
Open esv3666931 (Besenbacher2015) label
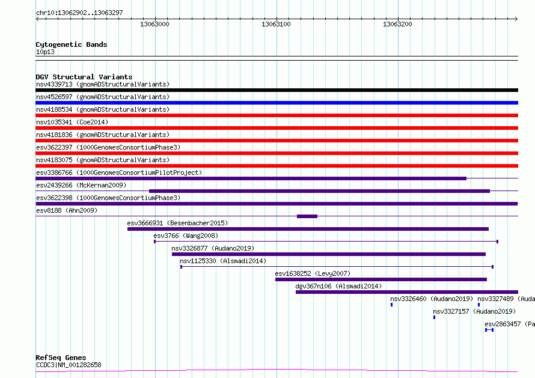pos(177,223)
